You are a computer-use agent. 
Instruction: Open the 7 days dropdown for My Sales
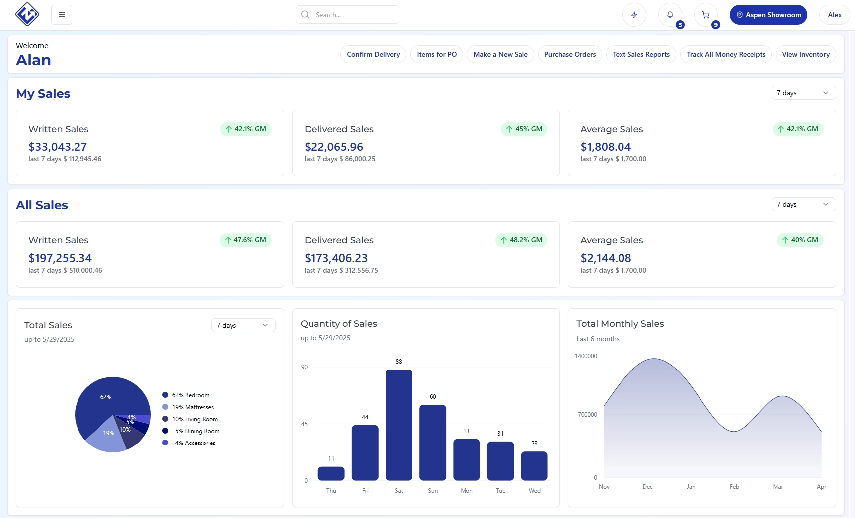pos(802,93)
